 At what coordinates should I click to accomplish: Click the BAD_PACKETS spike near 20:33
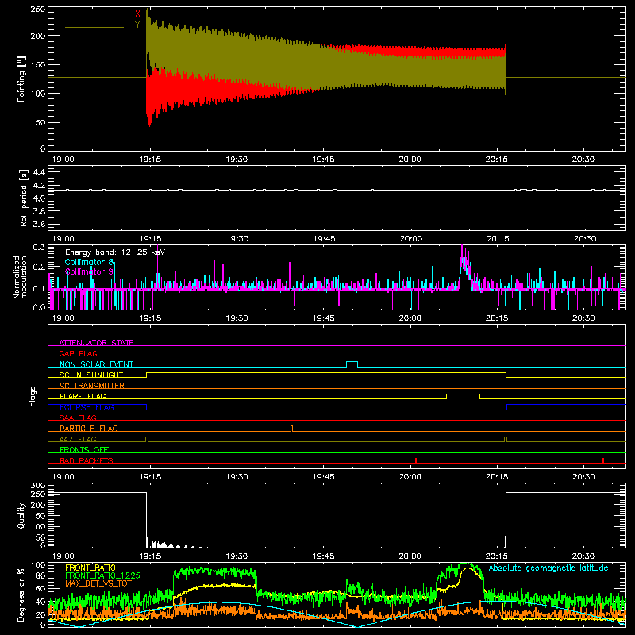603,460
